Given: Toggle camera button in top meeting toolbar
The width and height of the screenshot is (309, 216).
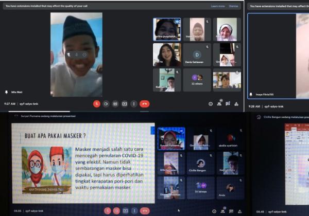Looking at the screenshot, I should (x=106, y=104).
